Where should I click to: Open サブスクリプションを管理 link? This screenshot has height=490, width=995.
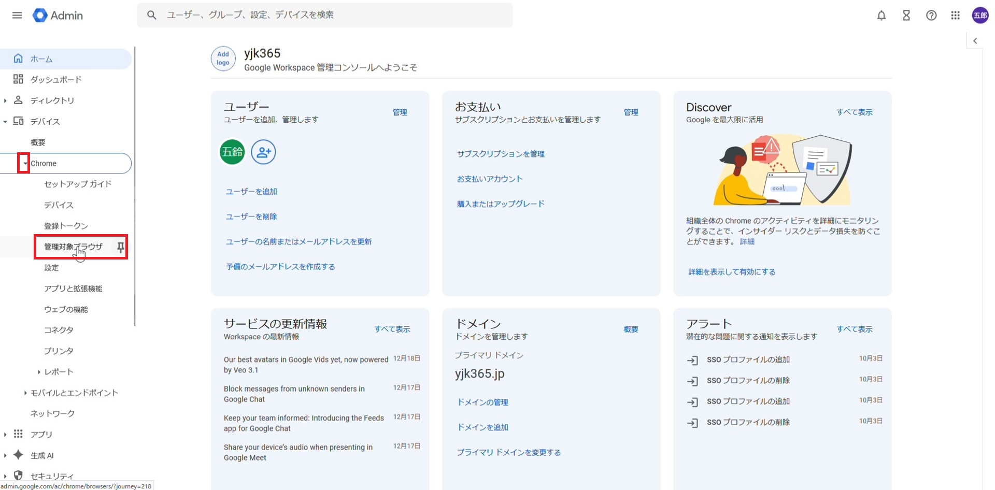coord(500,154)
